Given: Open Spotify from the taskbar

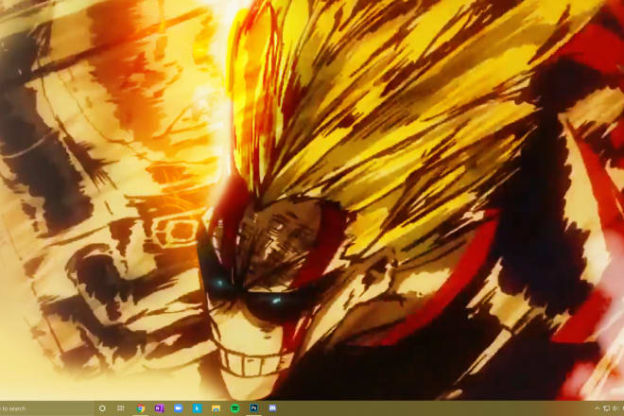Looking at the screenshot, I should click(234, 408).
